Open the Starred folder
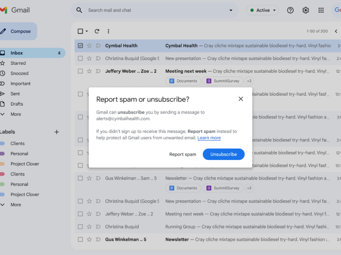This screenshot has width=341, height=255. pyautogui.click(x=18, y=63)
